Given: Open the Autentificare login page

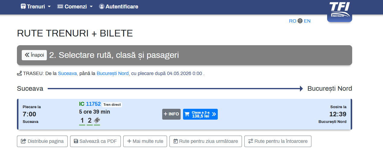Looking at the screenshot, I should pyautogui.click(x=121, y=6).
